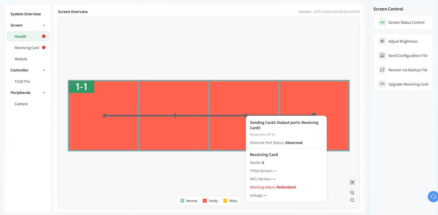Open the headset support chat button
438x215 pixels.
433,197
